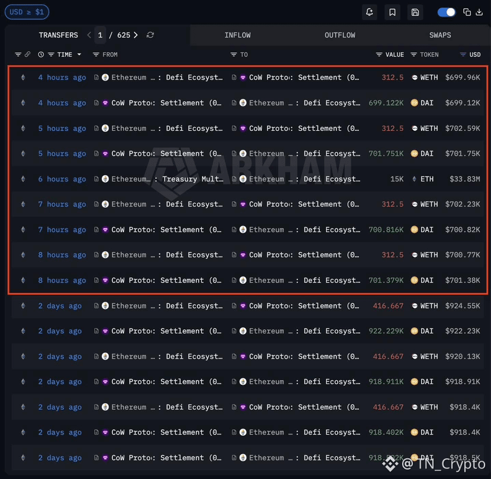The height and width of the screenshot is (479, 491).
Task: Click the $700.77K USD amount
Action: tap(463, 255)
